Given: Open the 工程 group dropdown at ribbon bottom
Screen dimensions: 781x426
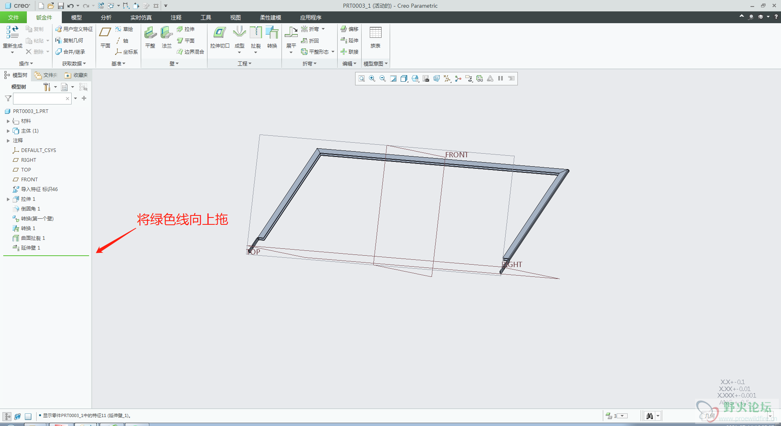Looking at the screenshot, I should [x=244, y=64].
